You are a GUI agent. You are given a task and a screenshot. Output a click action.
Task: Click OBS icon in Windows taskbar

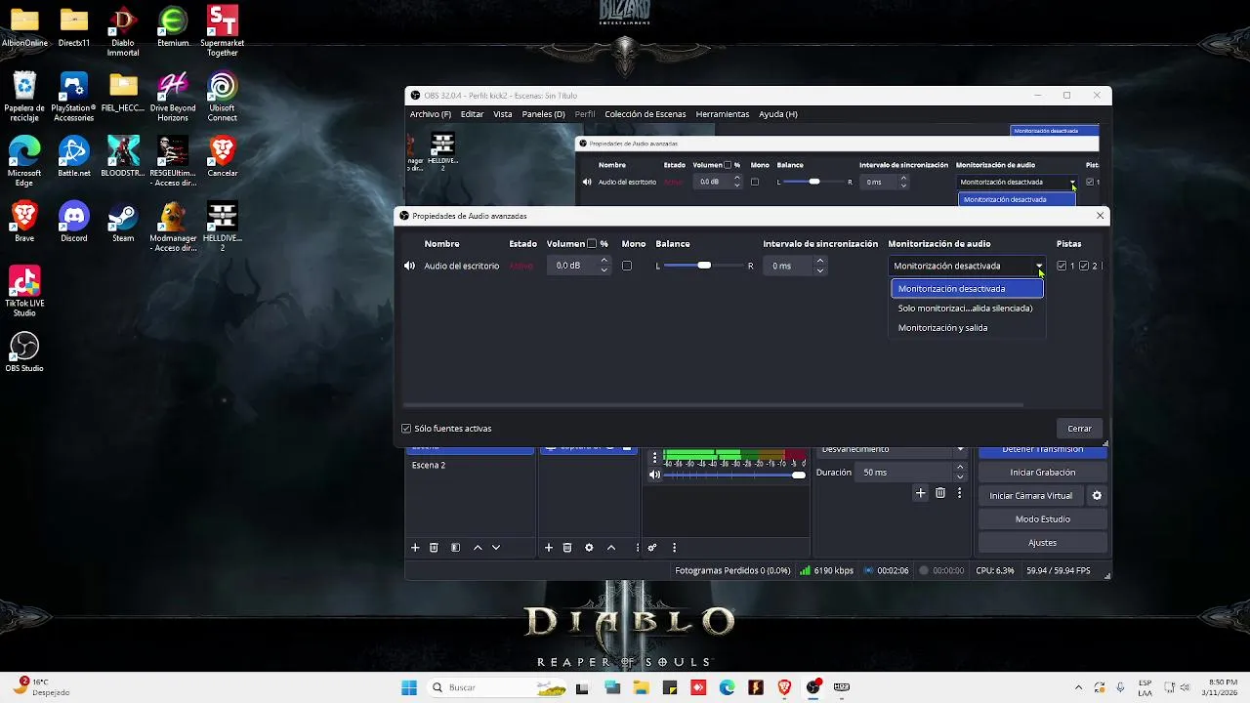(x=813, y=687)
